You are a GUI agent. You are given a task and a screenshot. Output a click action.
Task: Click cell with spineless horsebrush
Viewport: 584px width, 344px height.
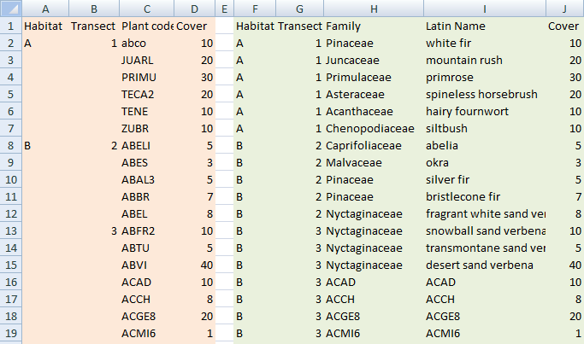pos(485,95)
